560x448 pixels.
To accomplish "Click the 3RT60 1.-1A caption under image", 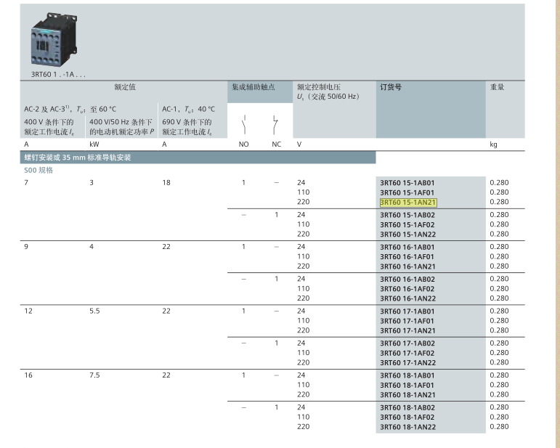I will click(57, 74).
